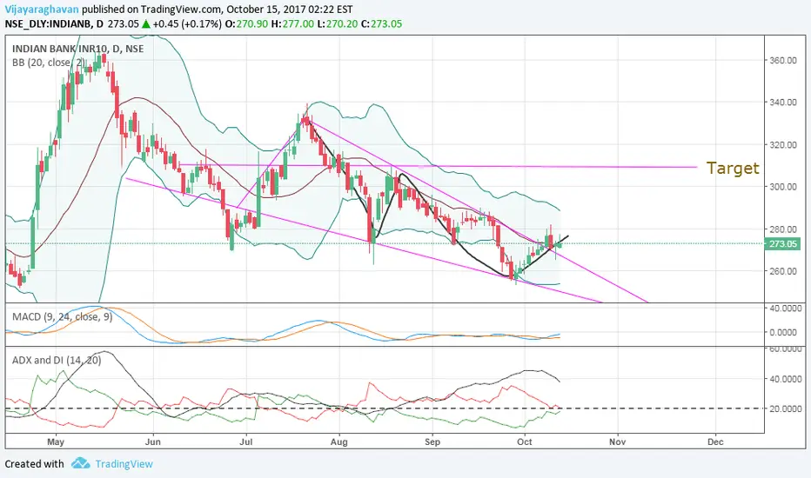Select the INDIAN BANK INR10, D, NSE title
The width and height of the screenshot is (811, 478).
(77, 49)
